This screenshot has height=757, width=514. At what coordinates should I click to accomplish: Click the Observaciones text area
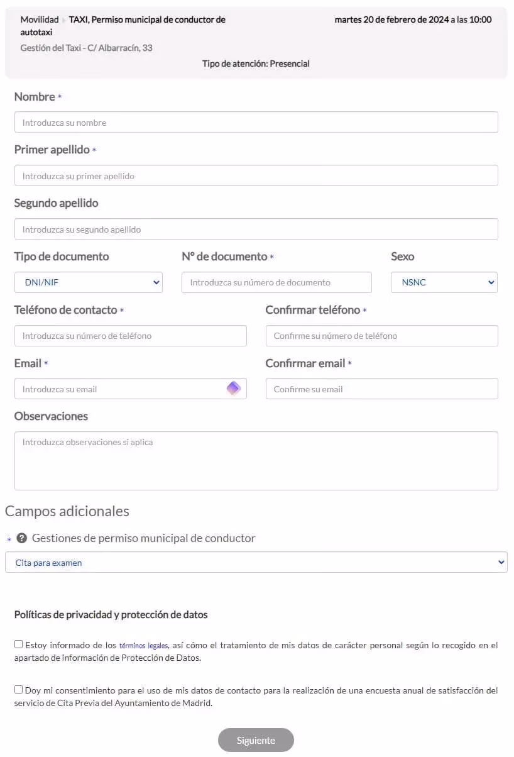(x=255, y=460)
